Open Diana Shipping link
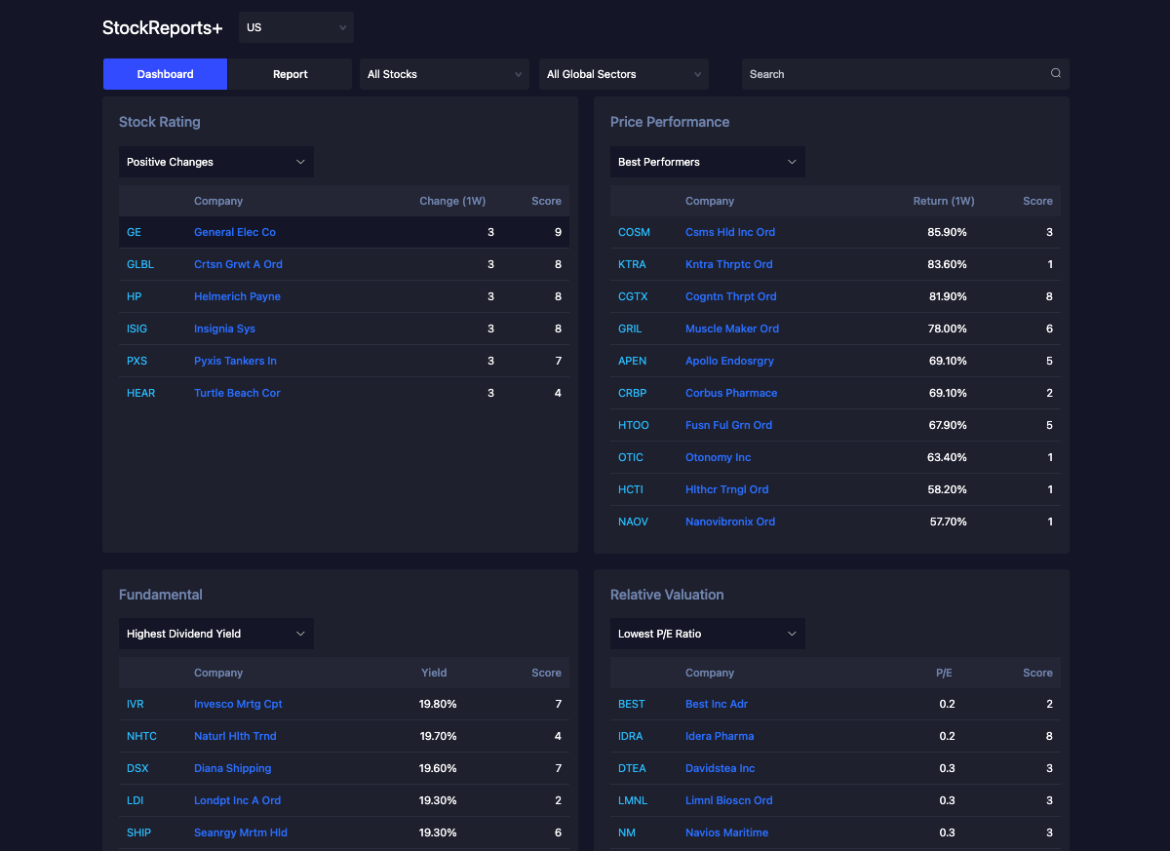 232,768
